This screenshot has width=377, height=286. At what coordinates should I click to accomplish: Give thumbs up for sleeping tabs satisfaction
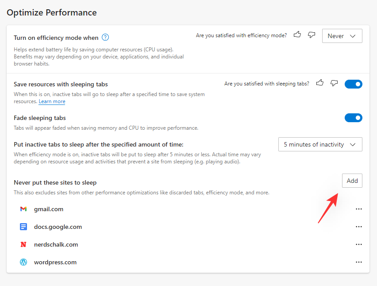tap(319, 83)
